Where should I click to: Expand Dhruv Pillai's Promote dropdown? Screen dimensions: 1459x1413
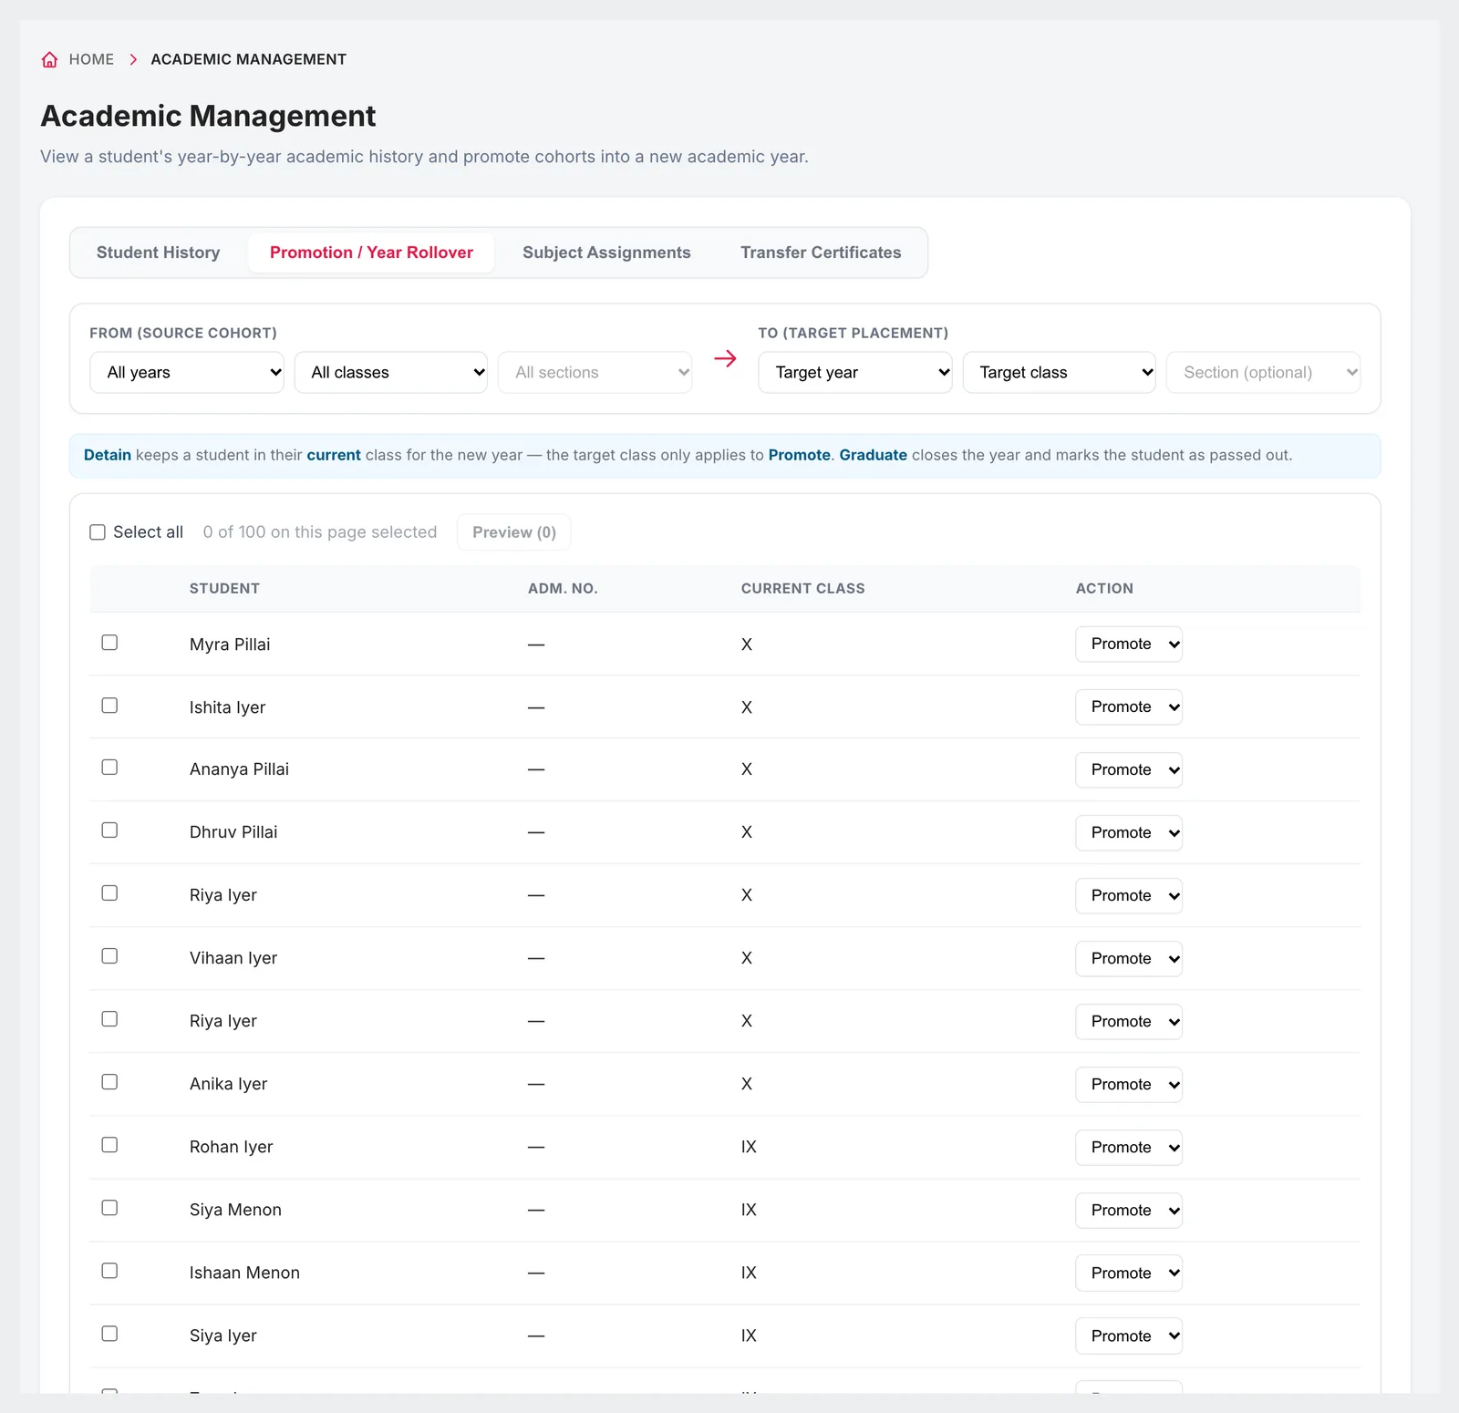(1129, 832)
